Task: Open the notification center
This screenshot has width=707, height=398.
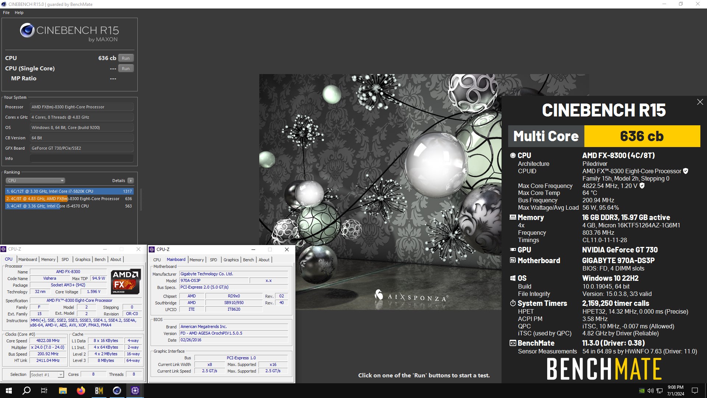Action: click(x=695, y=391)
